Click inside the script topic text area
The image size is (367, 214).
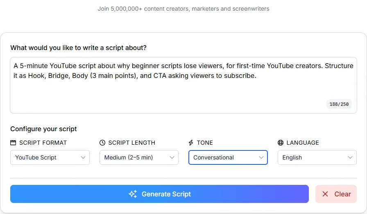pos(183,85)
